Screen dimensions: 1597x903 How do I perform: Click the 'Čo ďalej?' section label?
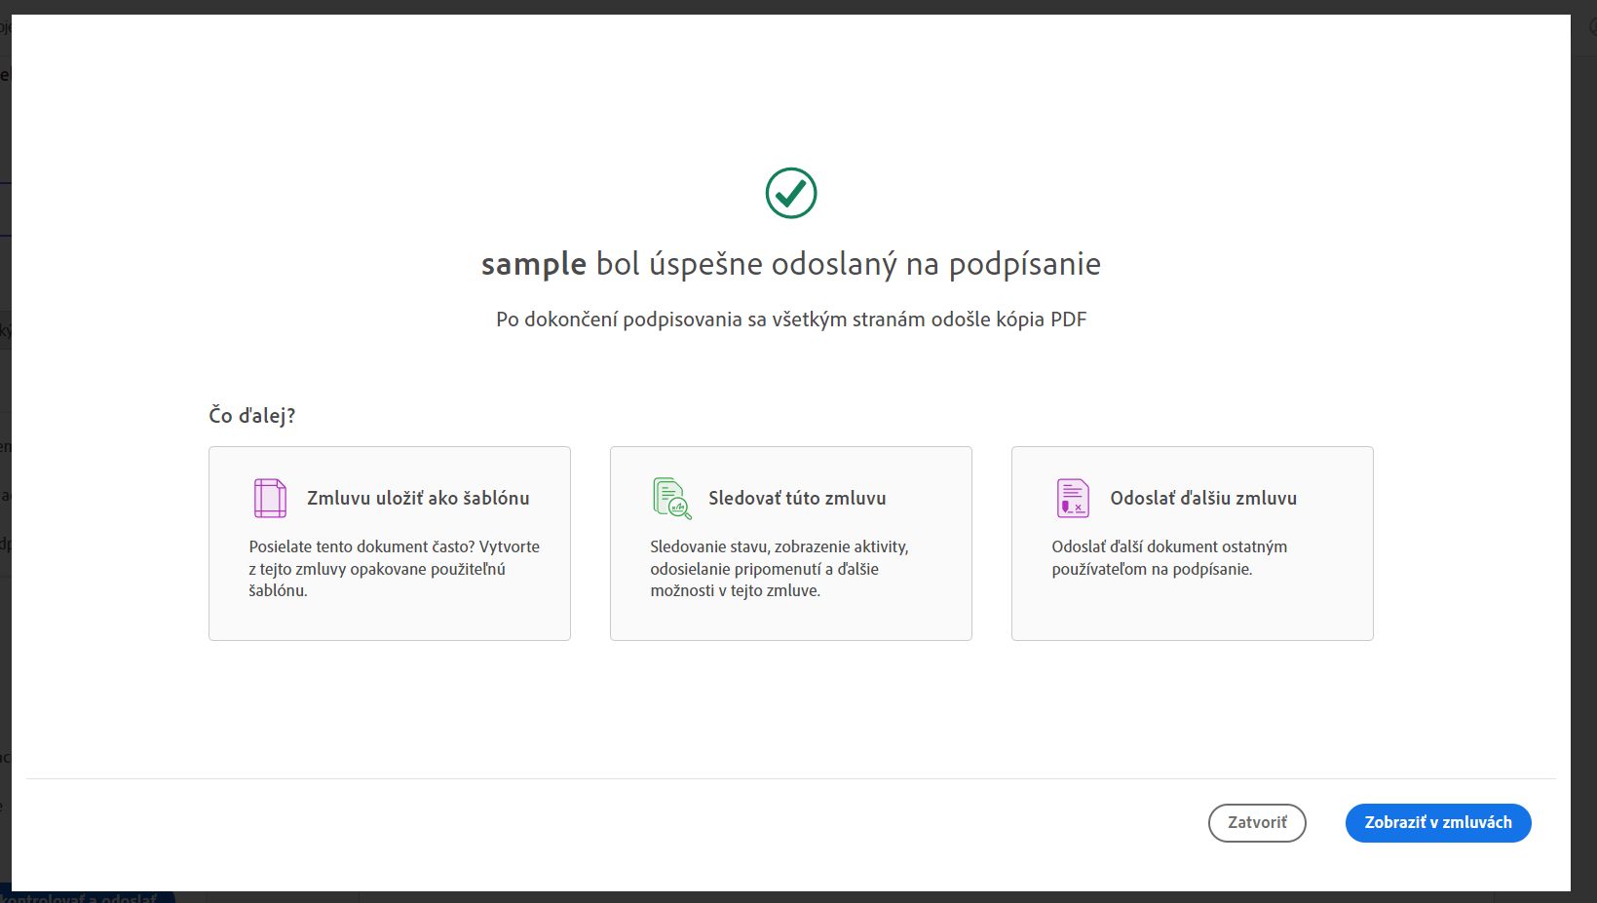[251, 416]
